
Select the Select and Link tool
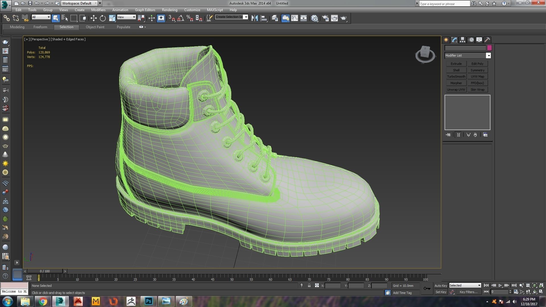[6, 18]
